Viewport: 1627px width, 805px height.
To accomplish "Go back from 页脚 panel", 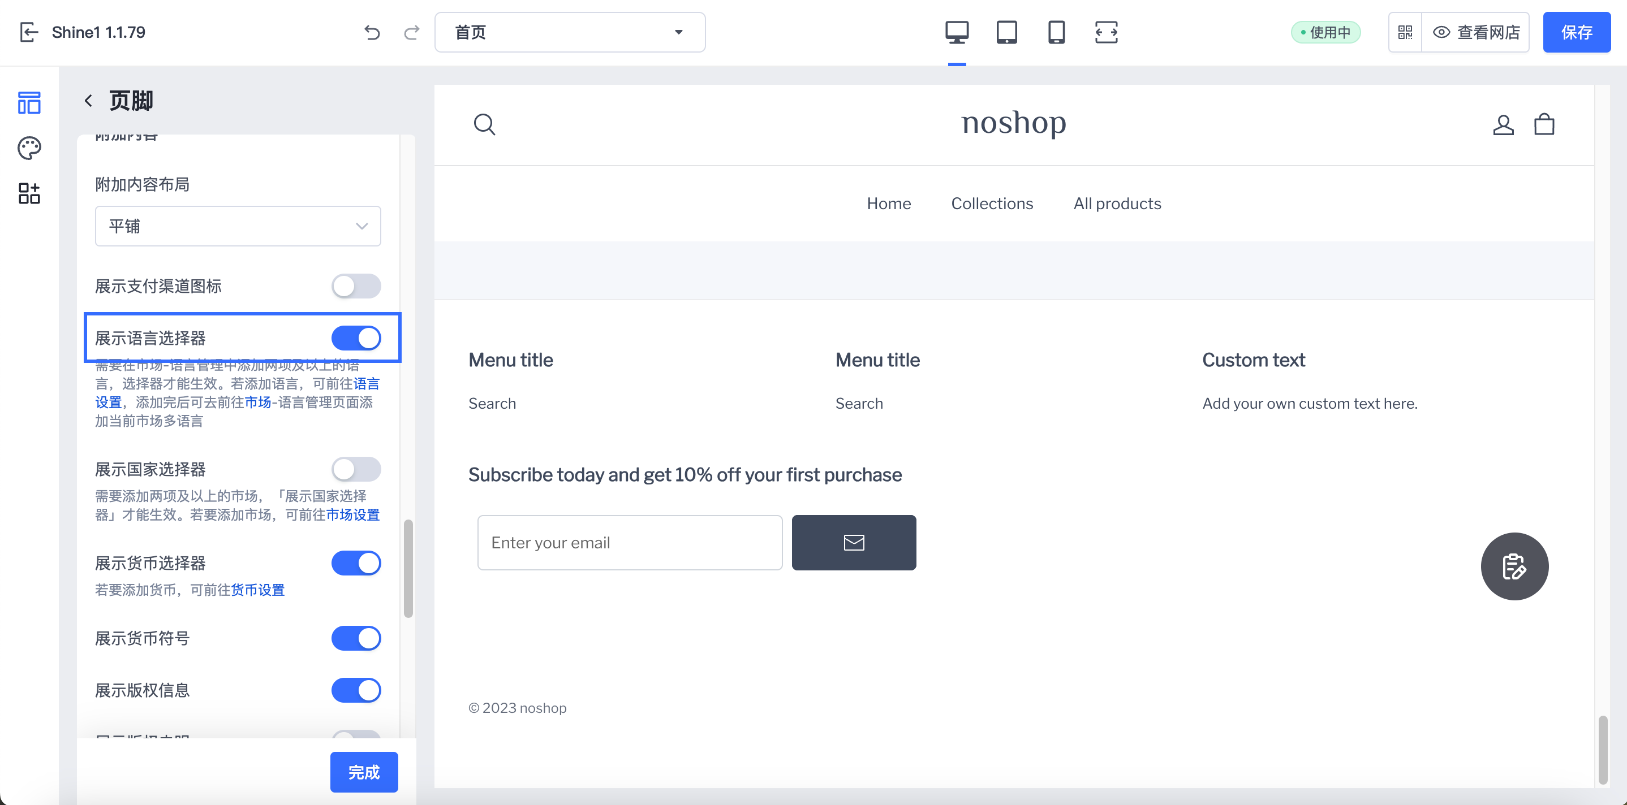I will (88, 101).
